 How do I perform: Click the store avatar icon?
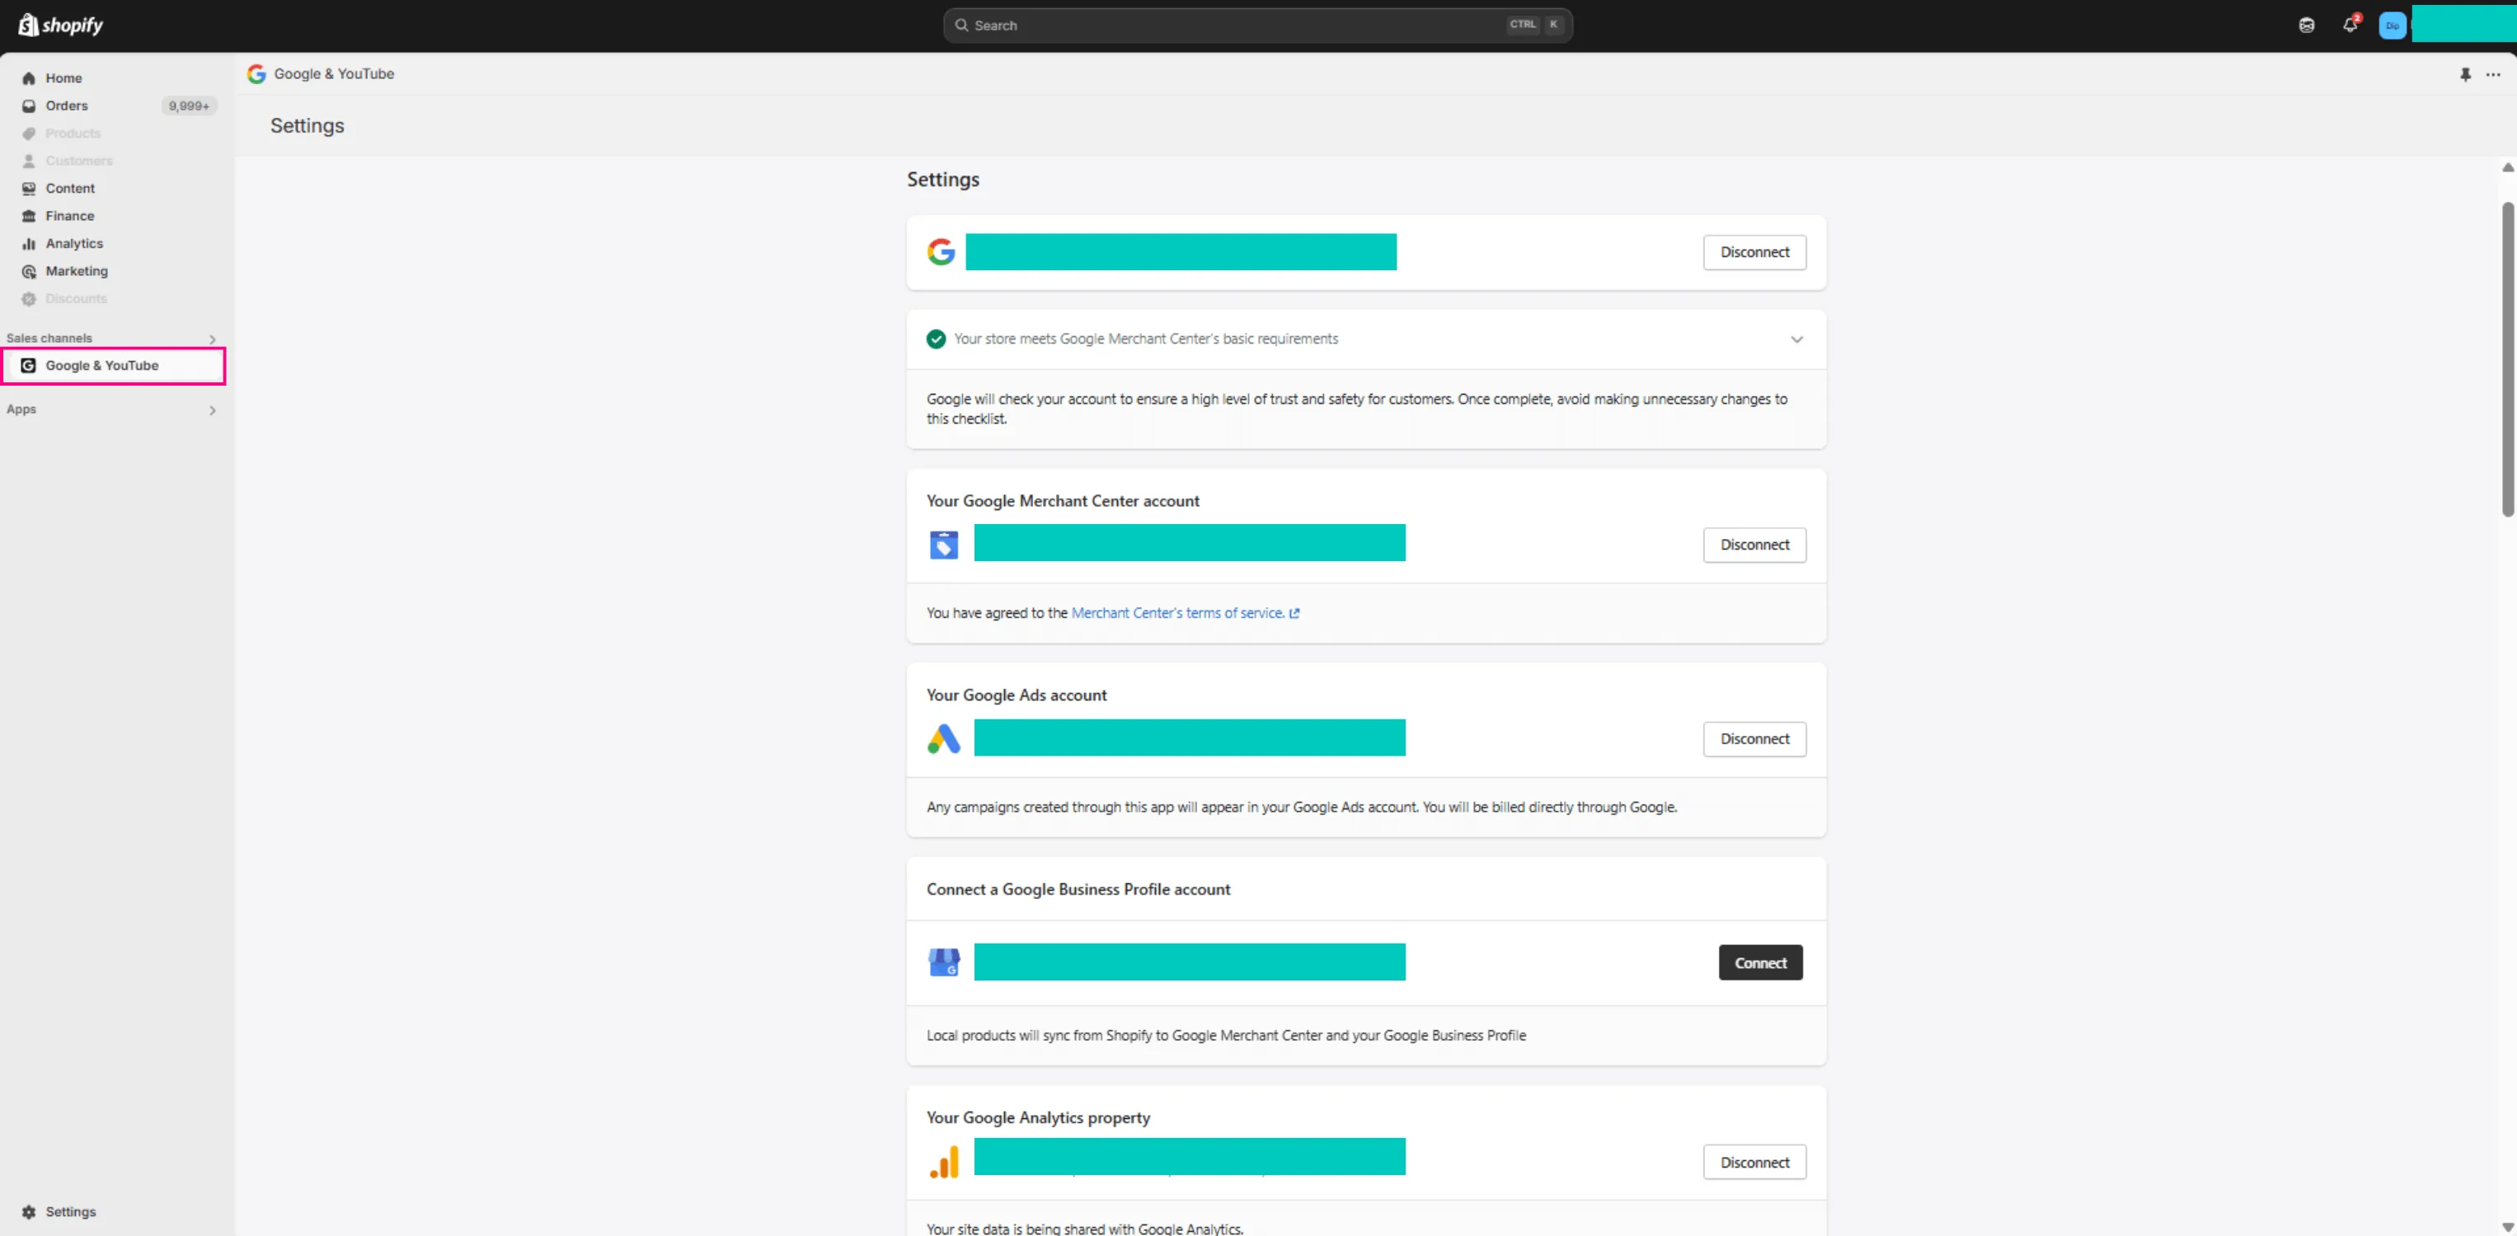tap(2392, 26)
